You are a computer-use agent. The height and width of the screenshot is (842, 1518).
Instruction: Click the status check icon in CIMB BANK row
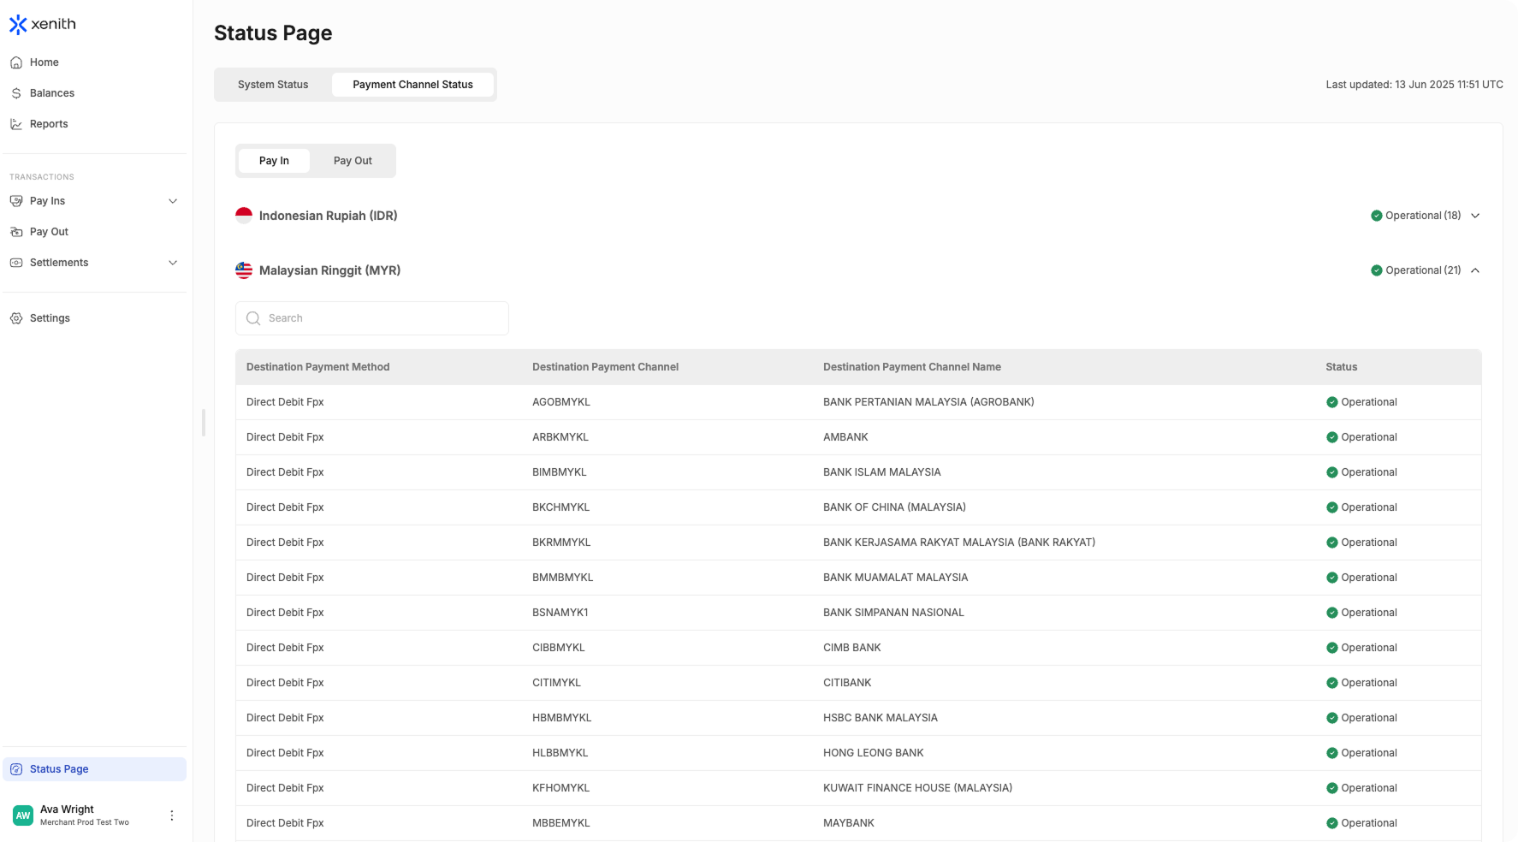coord(1332,648)
